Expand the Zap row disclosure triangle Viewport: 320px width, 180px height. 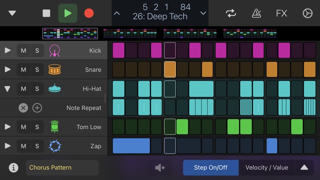coord(8,146)
